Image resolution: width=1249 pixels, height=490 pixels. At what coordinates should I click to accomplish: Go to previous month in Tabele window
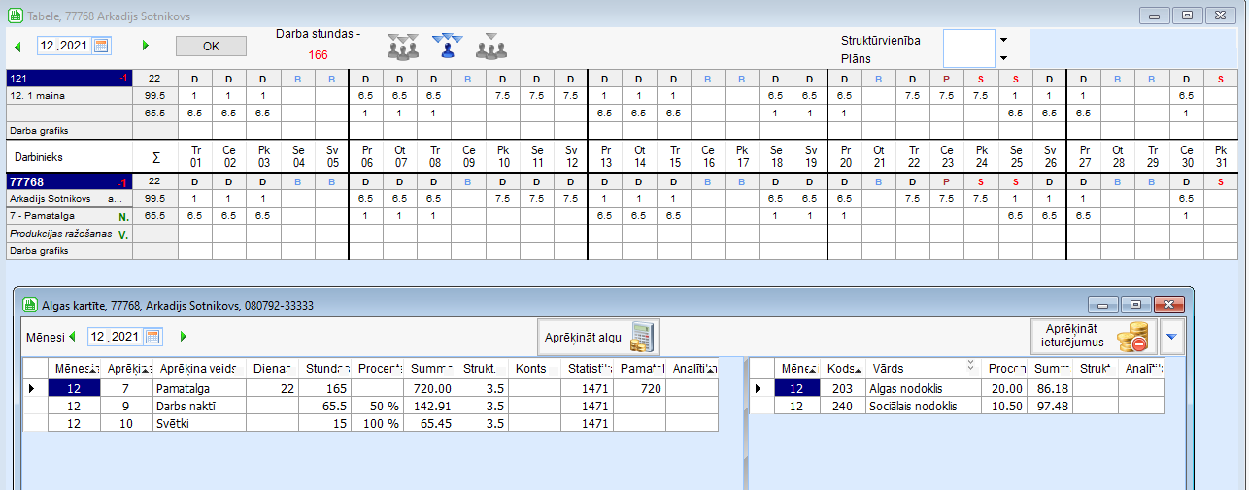coord(17,46)
